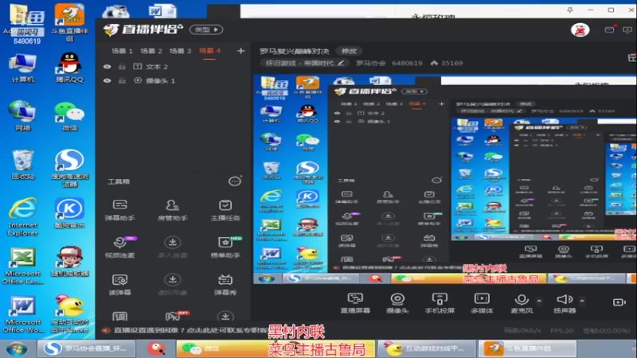The height and width of the screenshot is (358, 637).
Task: Open 酷狗音乐 desktop shortcut
Action: point(69,213)
